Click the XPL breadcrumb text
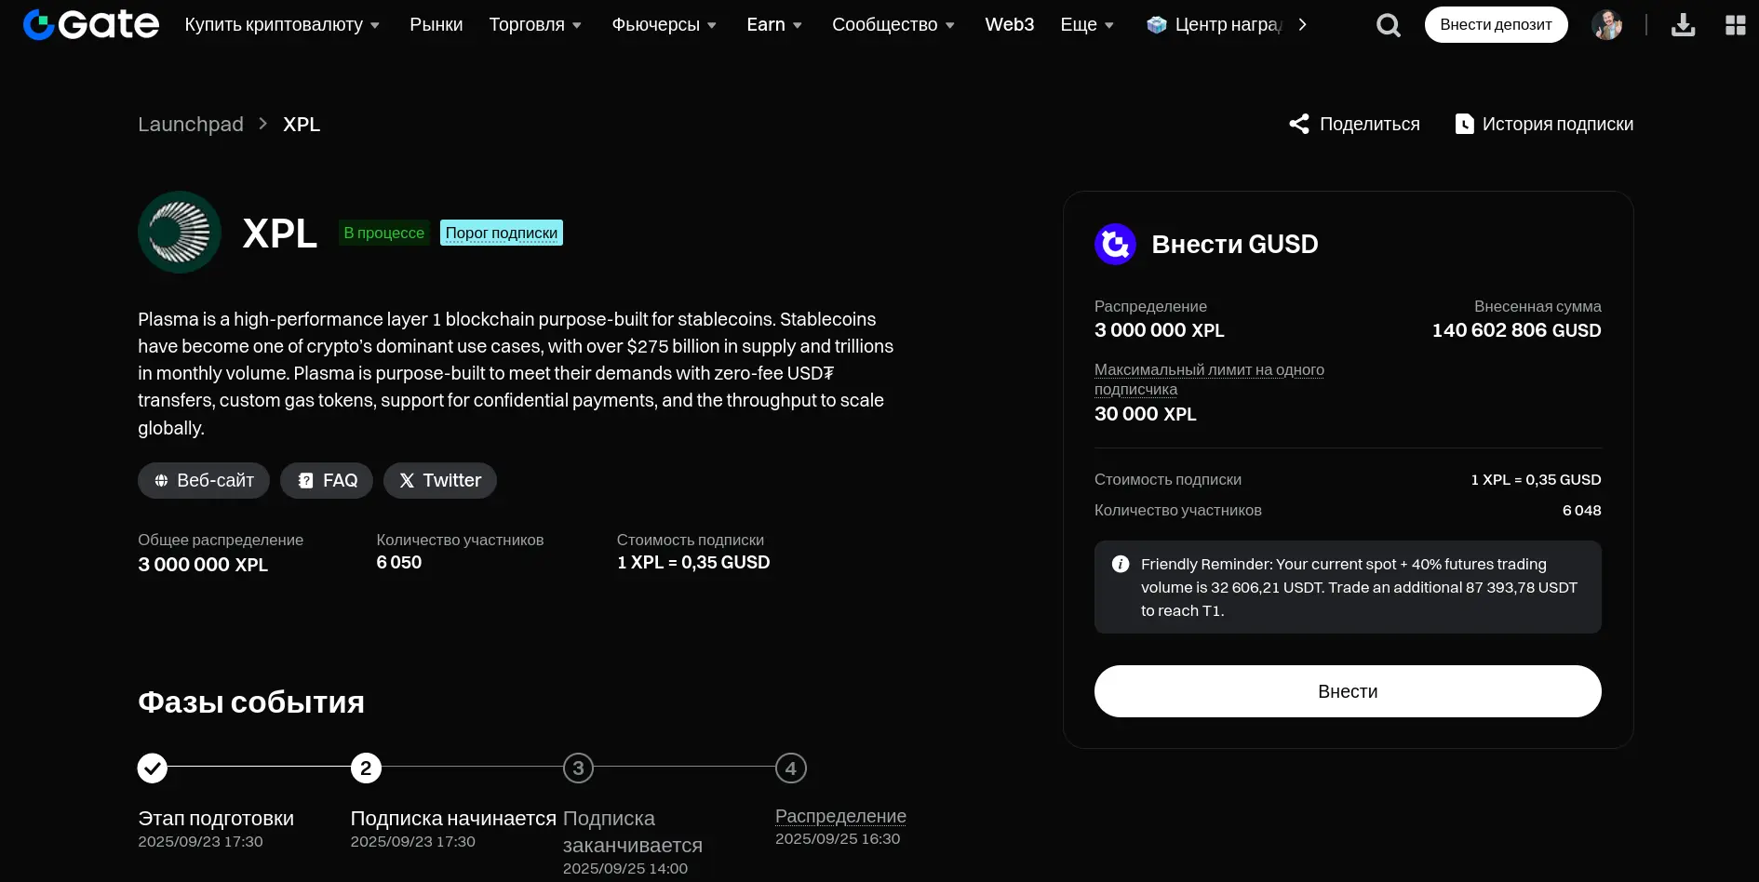This screenshot has width=1759, height=882. (x=302, y=124)
